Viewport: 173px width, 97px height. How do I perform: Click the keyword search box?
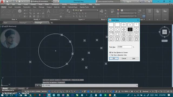109,2
